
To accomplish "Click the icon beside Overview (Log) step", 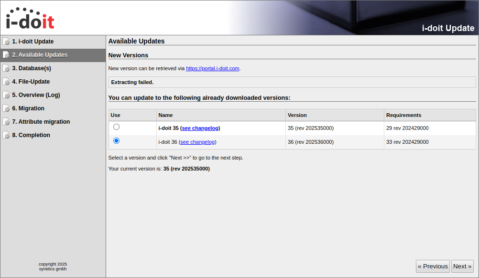I will tap(6, 95).
